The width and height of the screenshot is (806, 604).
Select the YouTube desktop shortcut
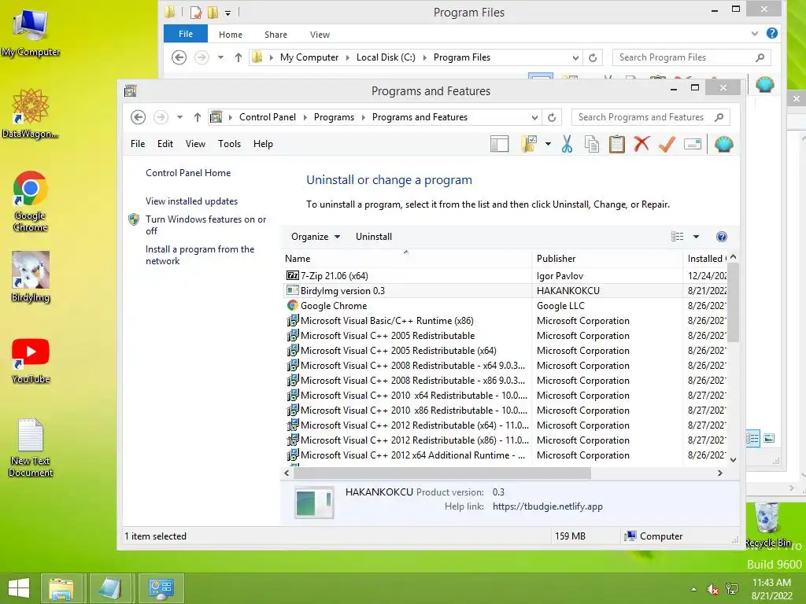point(31,361)
